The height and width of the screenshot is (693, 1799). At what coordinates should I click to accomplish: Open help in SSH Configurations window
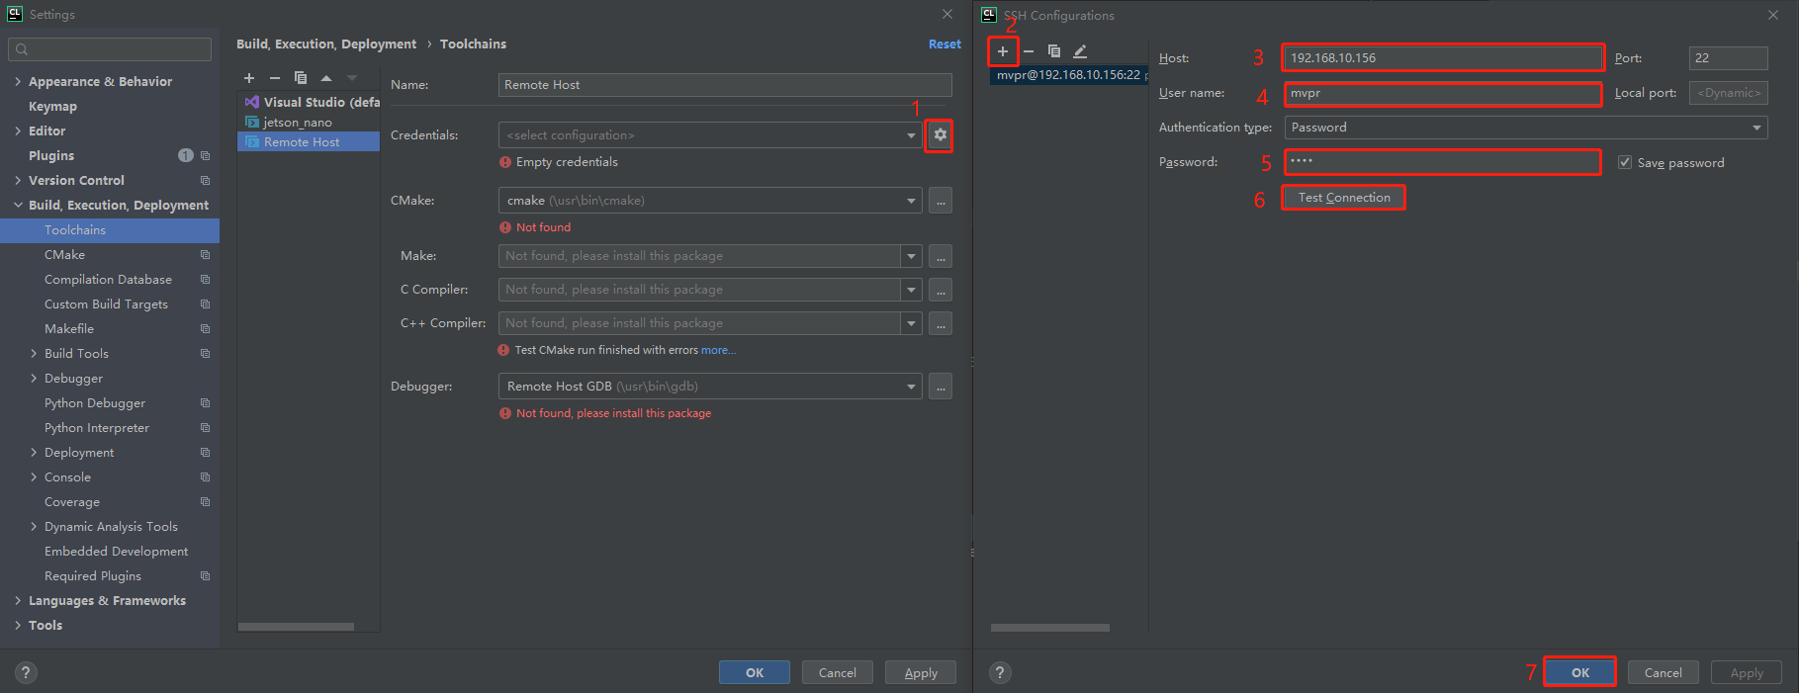[1000, 673]
